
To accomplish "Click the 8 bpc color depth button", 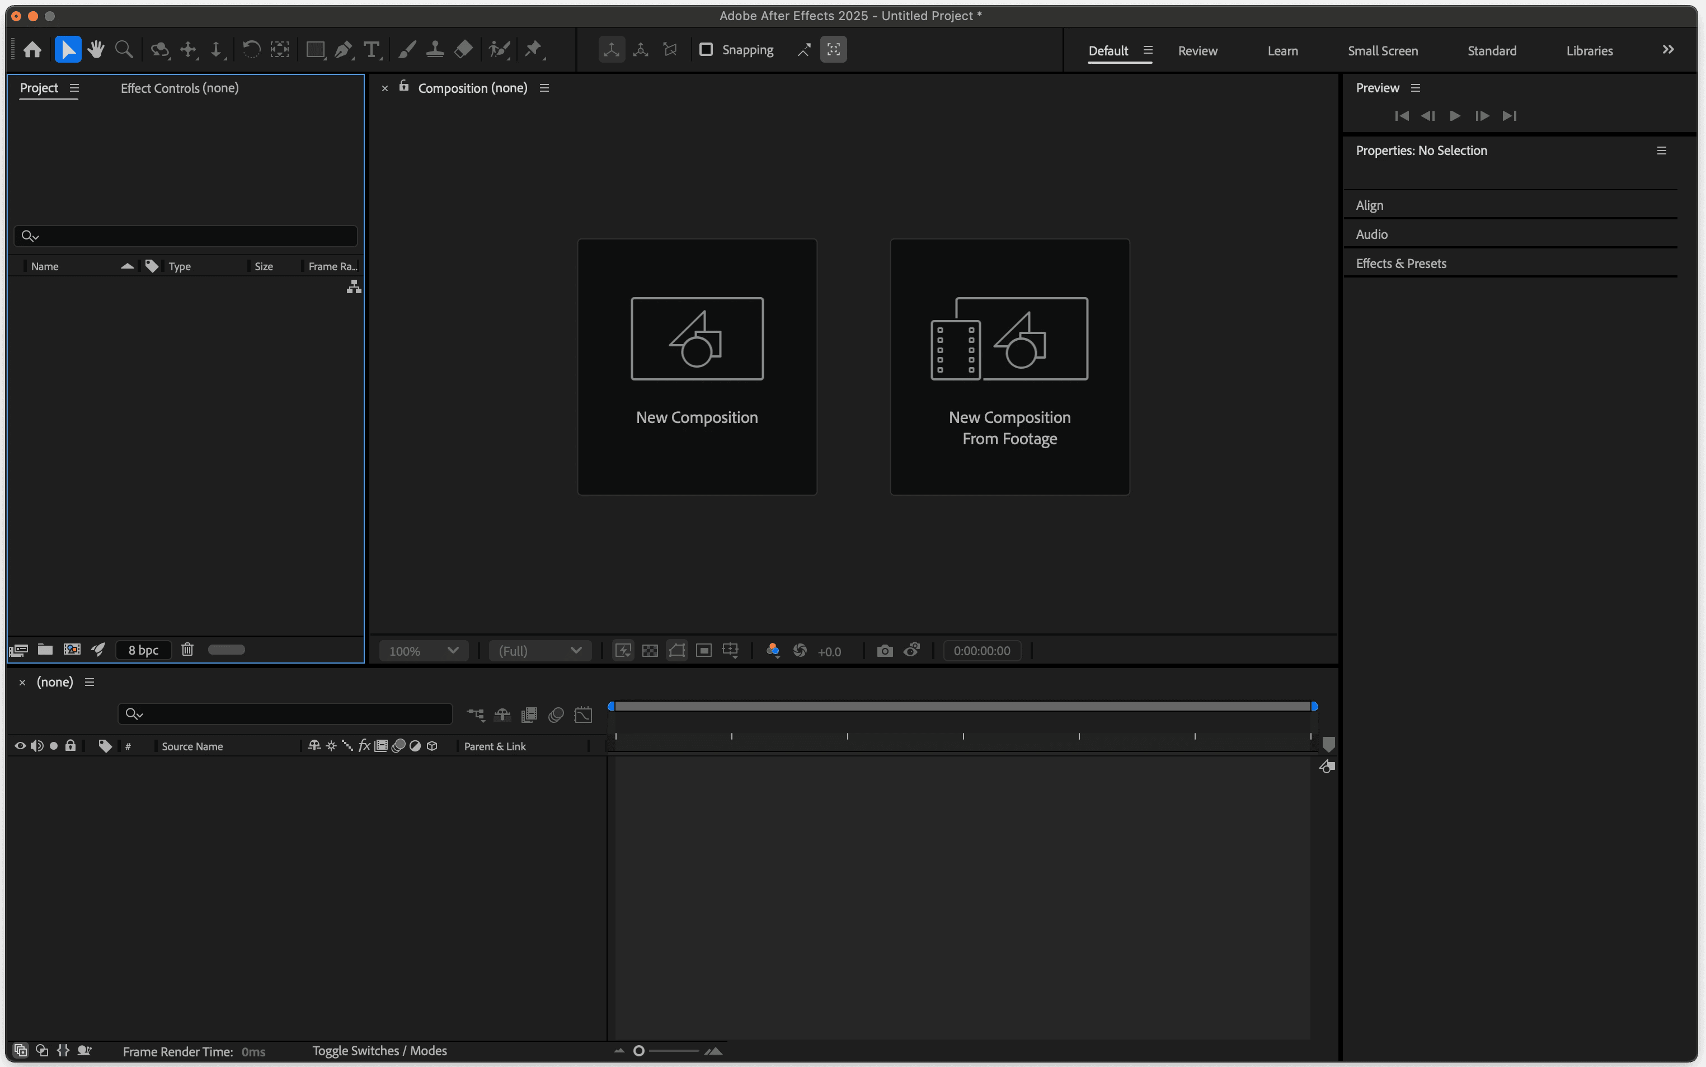I will tap(143, 650).
